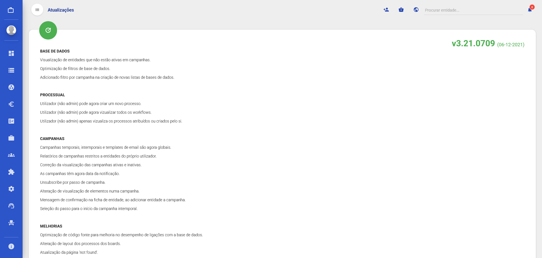Screen dimensions: 542x258
Task: Click the medical bag icon in header
Action: click(401, 10)
